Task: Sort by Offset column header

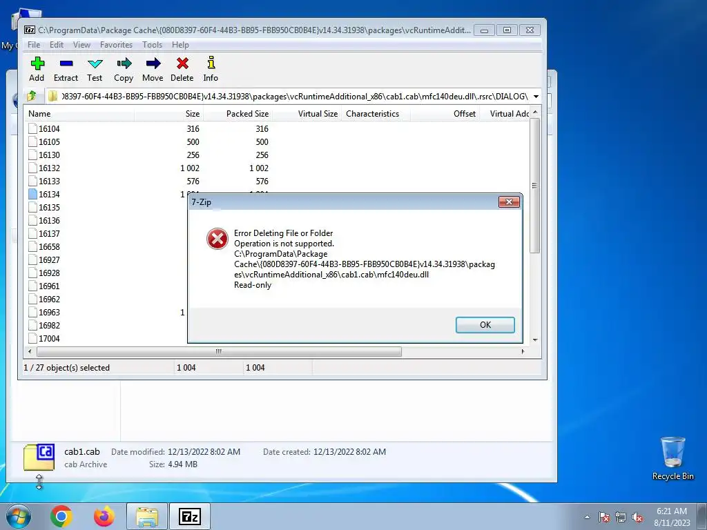Action: pyautogui.click(x=445, y=114)
